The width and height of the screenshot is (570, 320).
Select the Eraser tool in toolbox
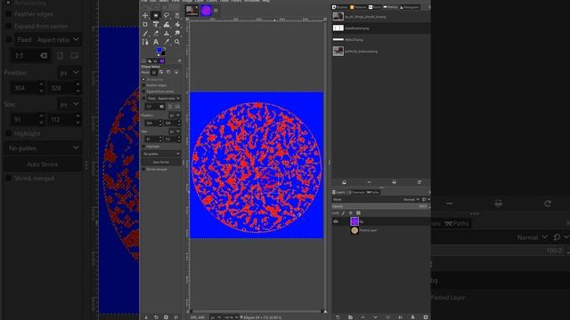coord(156,33)
